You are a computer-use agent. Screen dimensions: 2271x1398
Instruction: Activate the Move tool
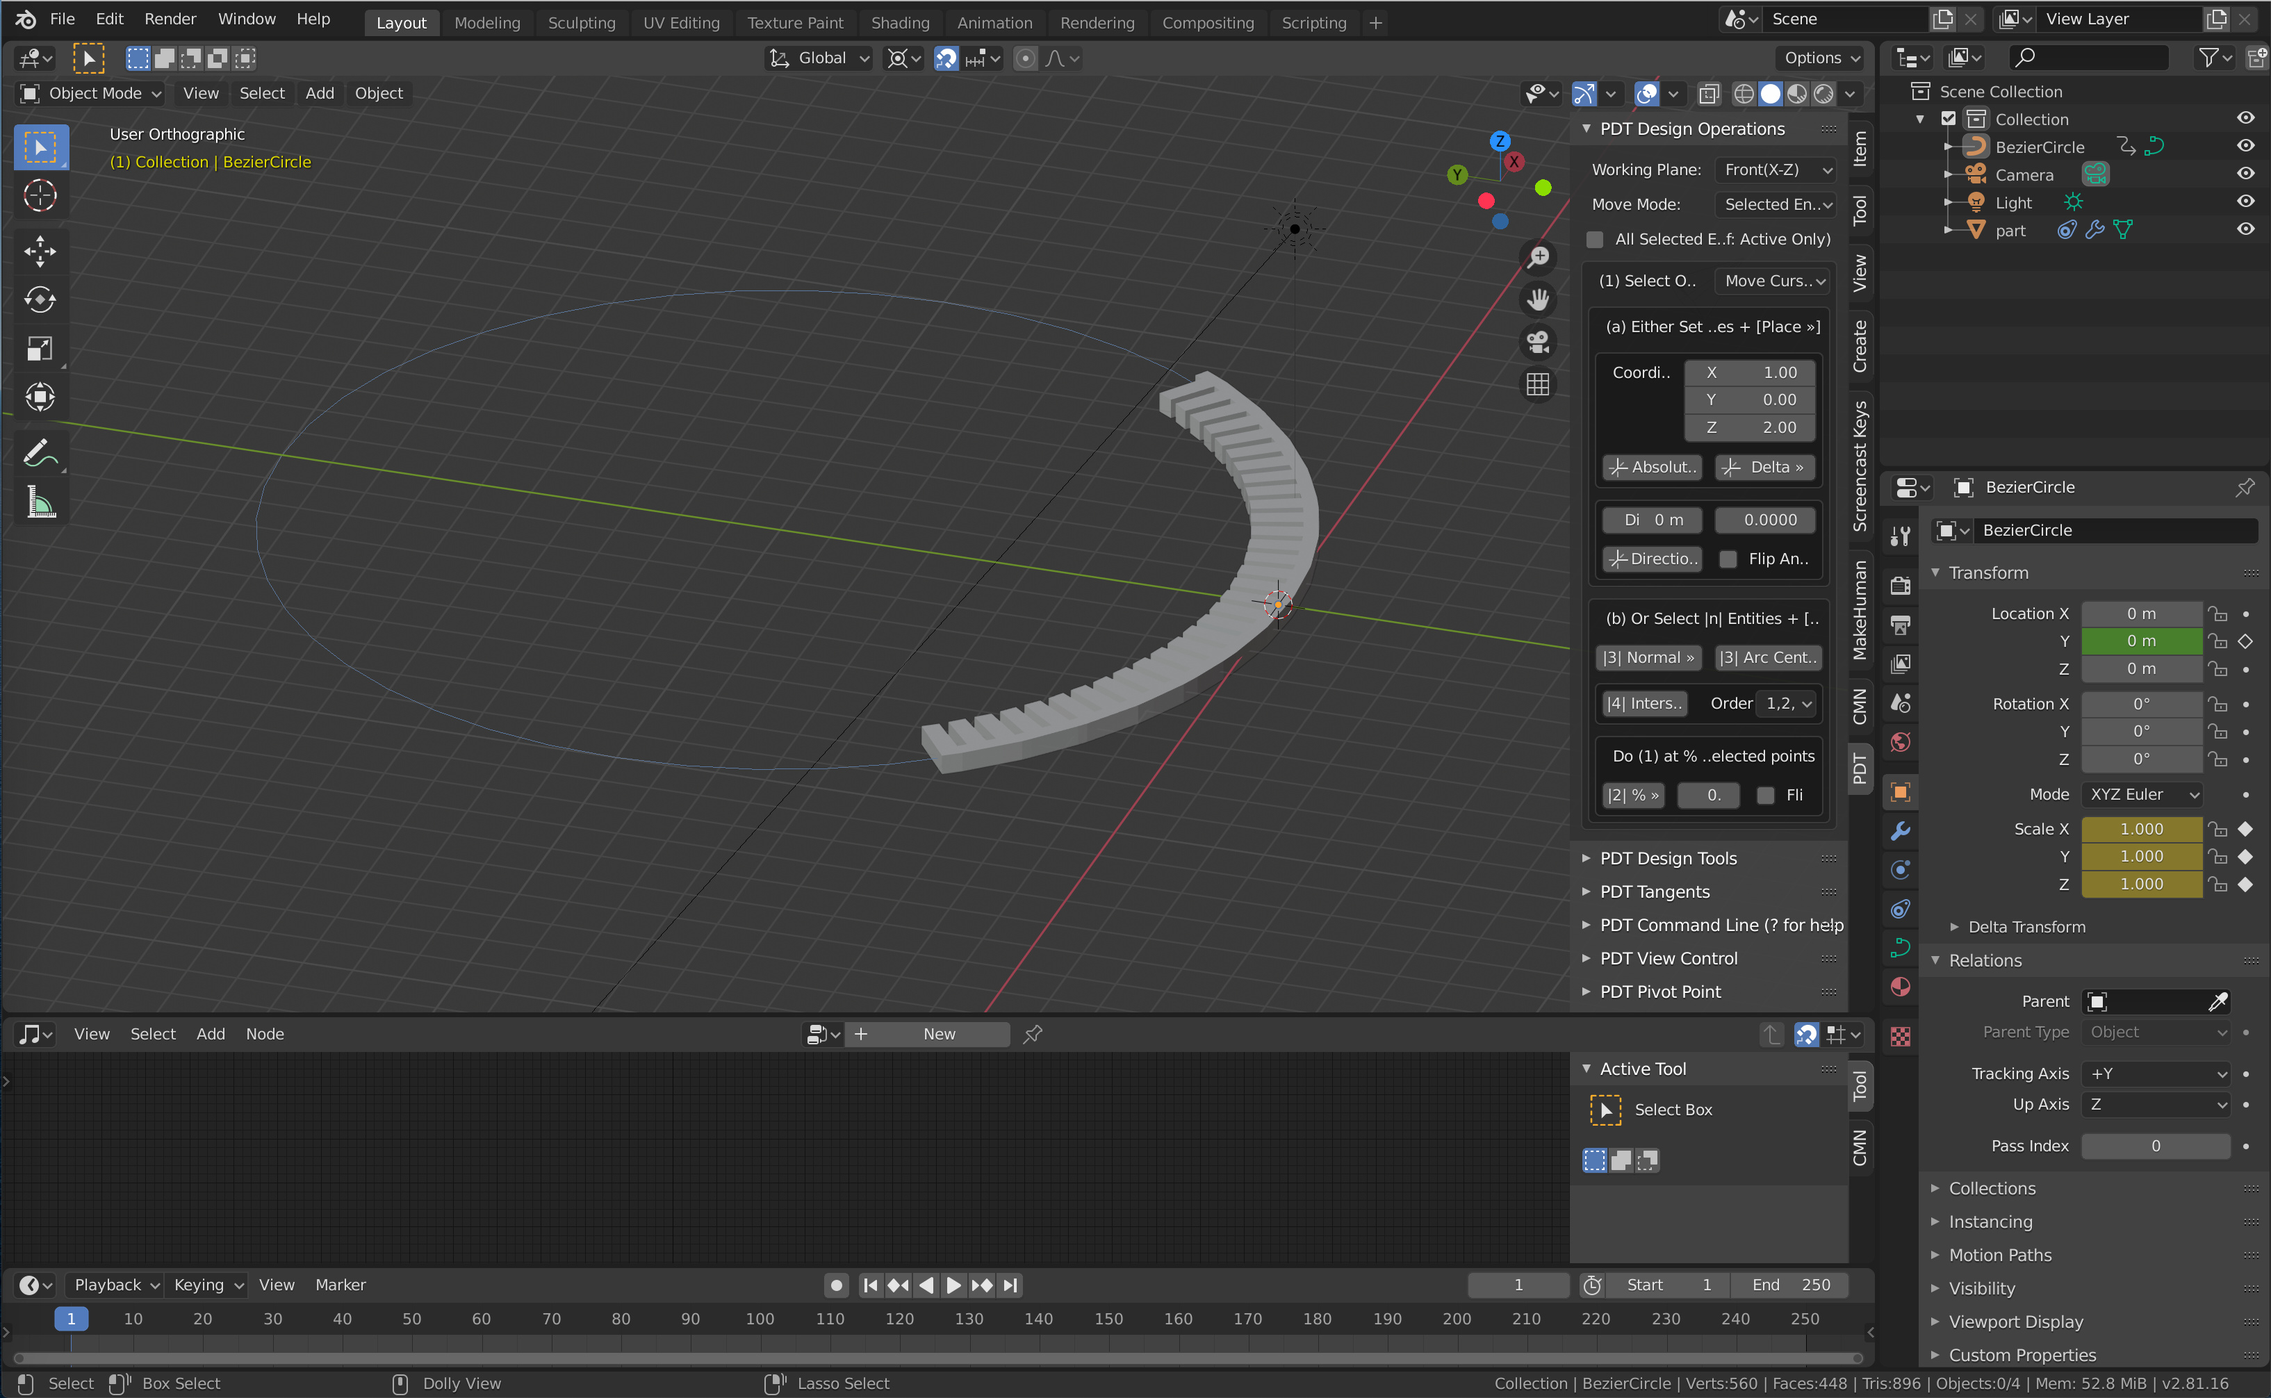pyautogui.click(x=40, y=251)
